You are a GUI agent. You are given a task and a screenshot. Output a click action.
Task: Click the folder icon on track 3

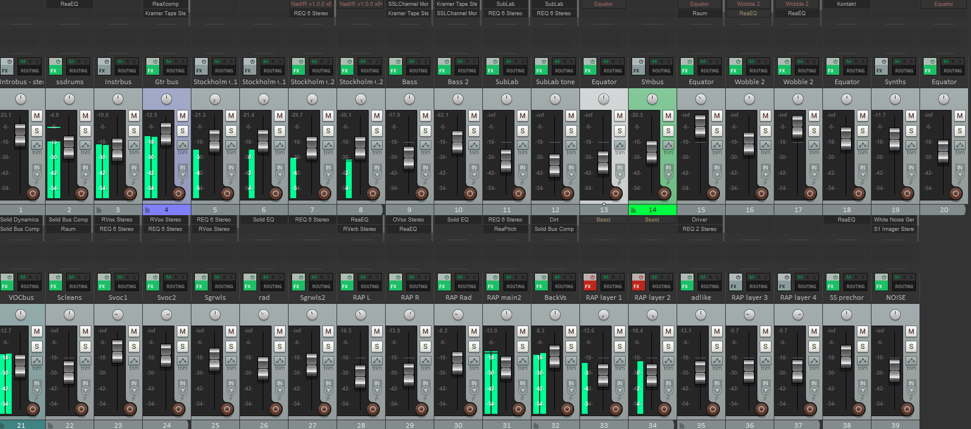[x=99, y=210]
